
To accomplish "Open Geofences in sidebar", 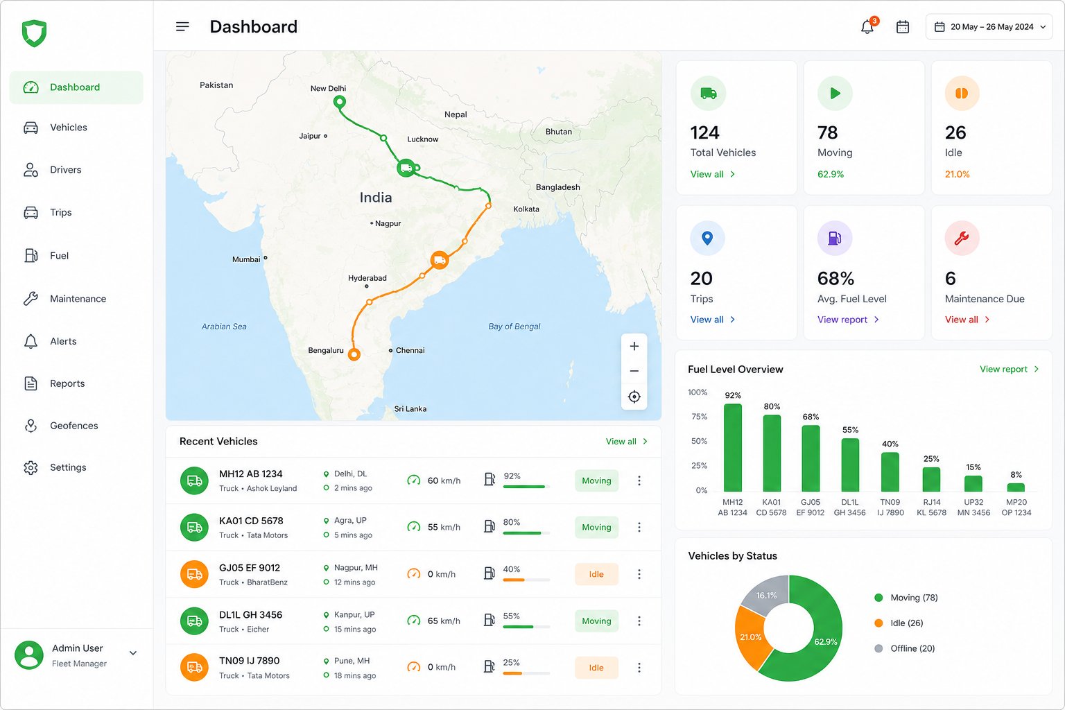I will [76, 426].
